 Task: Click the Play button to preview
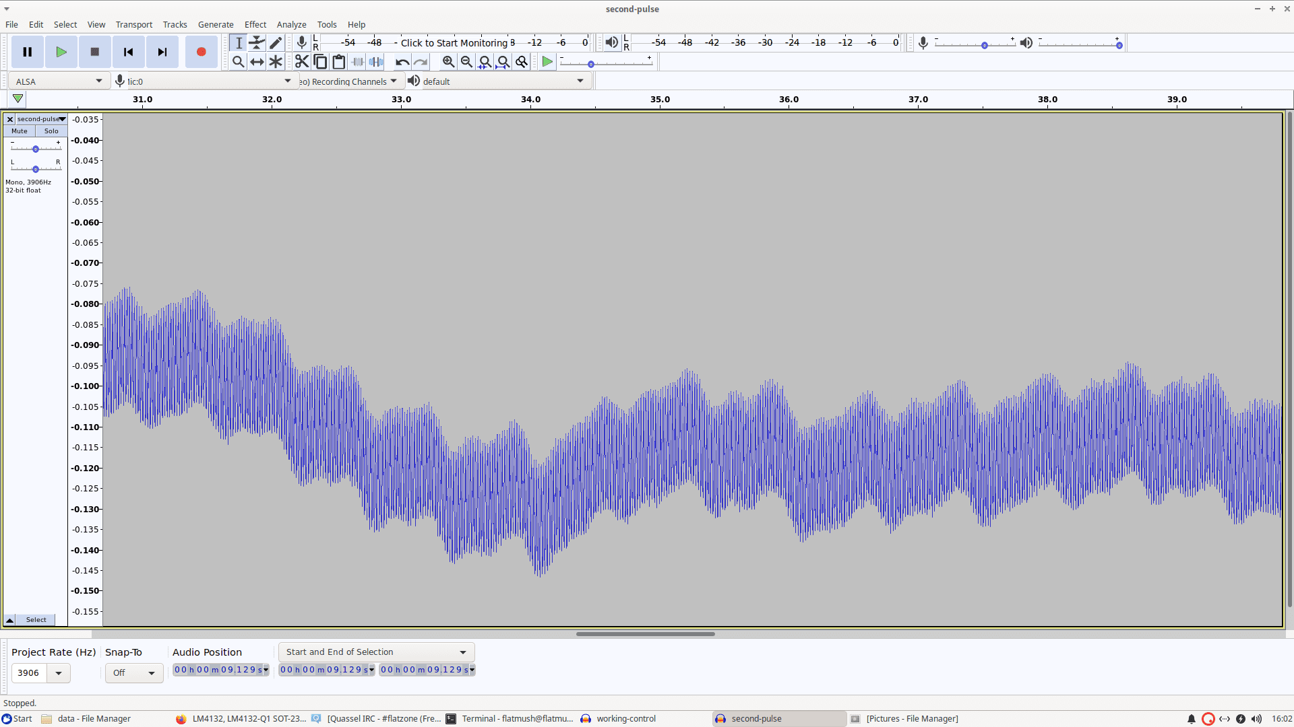click(61, 50)
